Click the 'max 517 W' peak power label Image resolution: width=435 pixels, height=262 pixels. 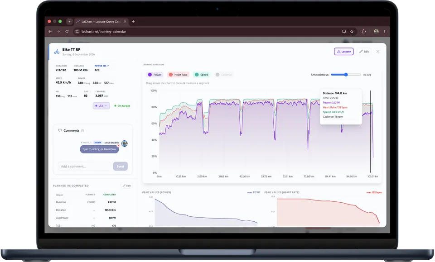(254, 192)
